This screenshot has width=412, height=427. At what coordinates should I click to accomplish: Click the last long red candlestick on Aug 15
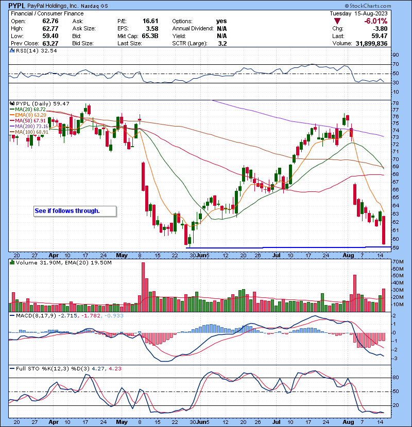384,230
